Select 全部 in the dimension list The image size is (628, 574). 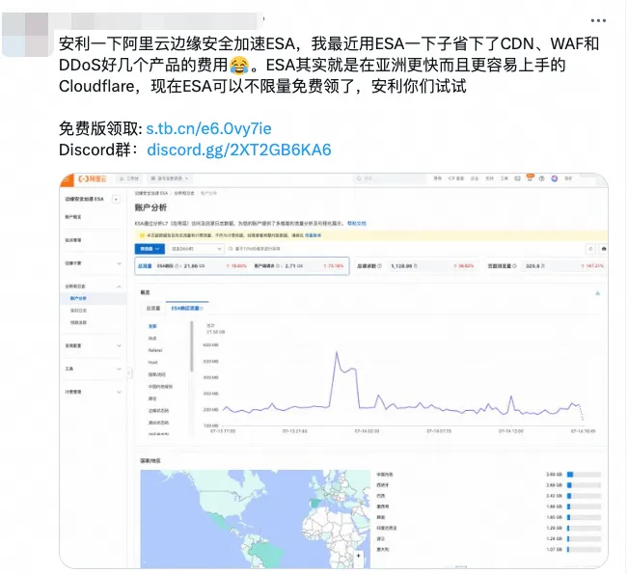pos(152,326)
